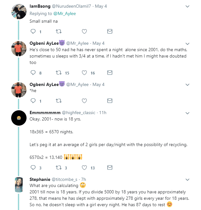Send IamBsong's tweet via direct message
The image size is (201, 210).
110,31
